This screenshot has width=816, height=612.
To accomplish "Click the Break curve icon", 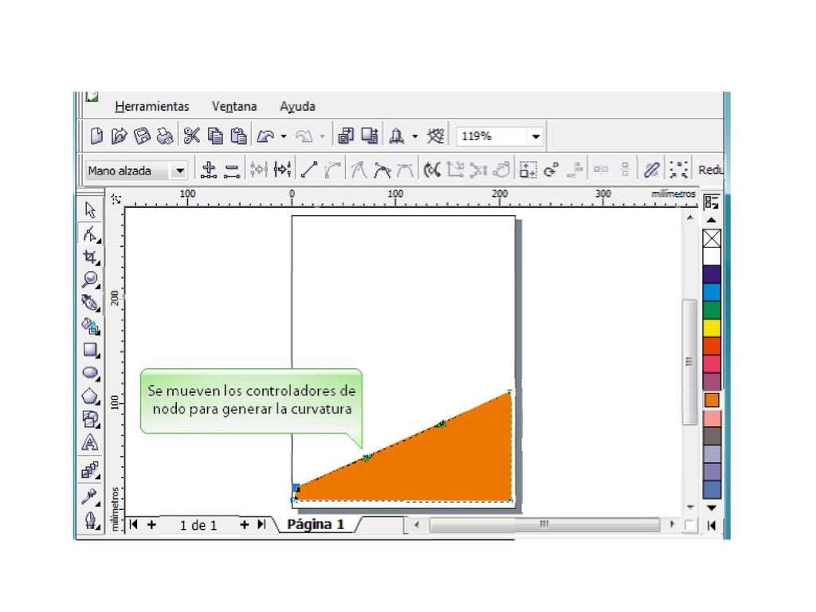I will coord(283,170).
